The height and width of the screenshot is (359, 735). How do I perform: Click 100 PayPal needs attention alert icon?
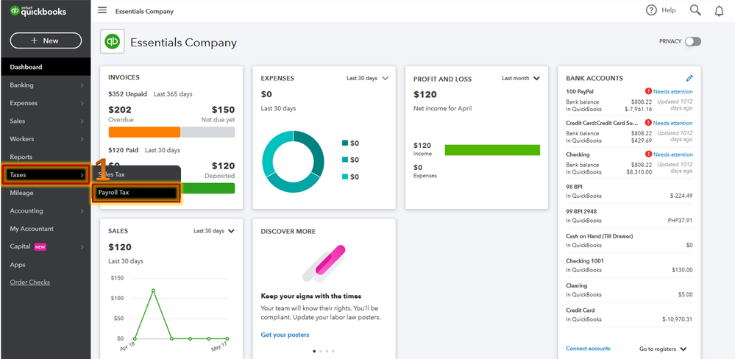click(x=648, y=91)
